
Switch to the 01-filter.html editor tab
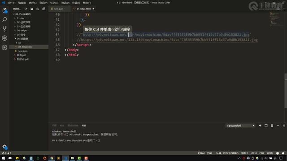(x=83, y=9)
